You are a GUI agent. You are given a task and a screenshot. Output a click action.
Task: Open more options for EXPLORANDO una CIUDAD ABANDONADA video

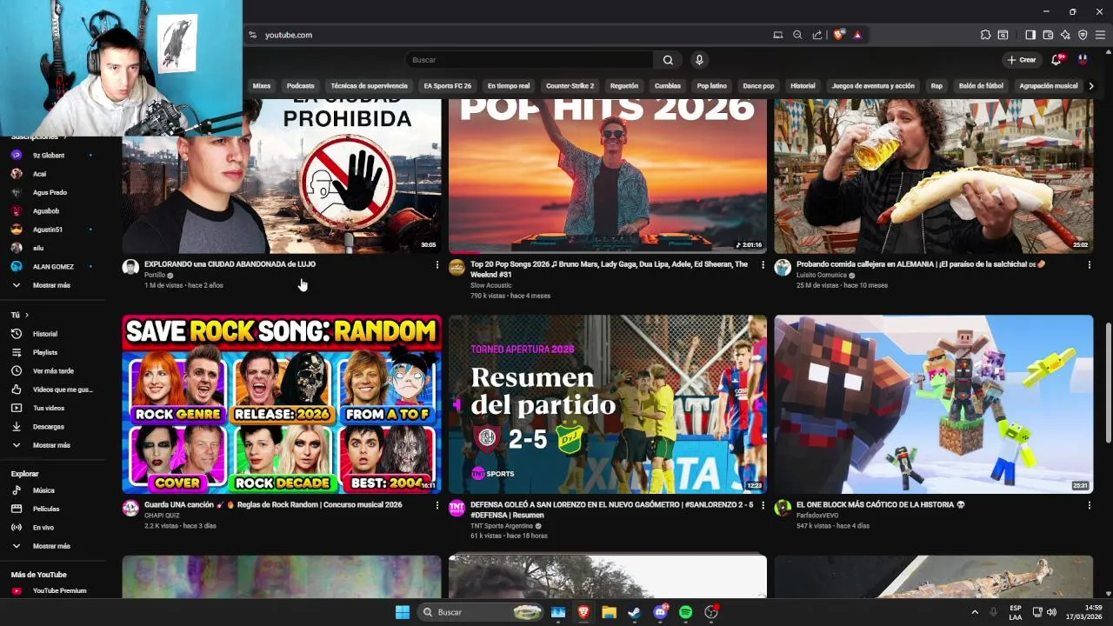pos(437,265)
